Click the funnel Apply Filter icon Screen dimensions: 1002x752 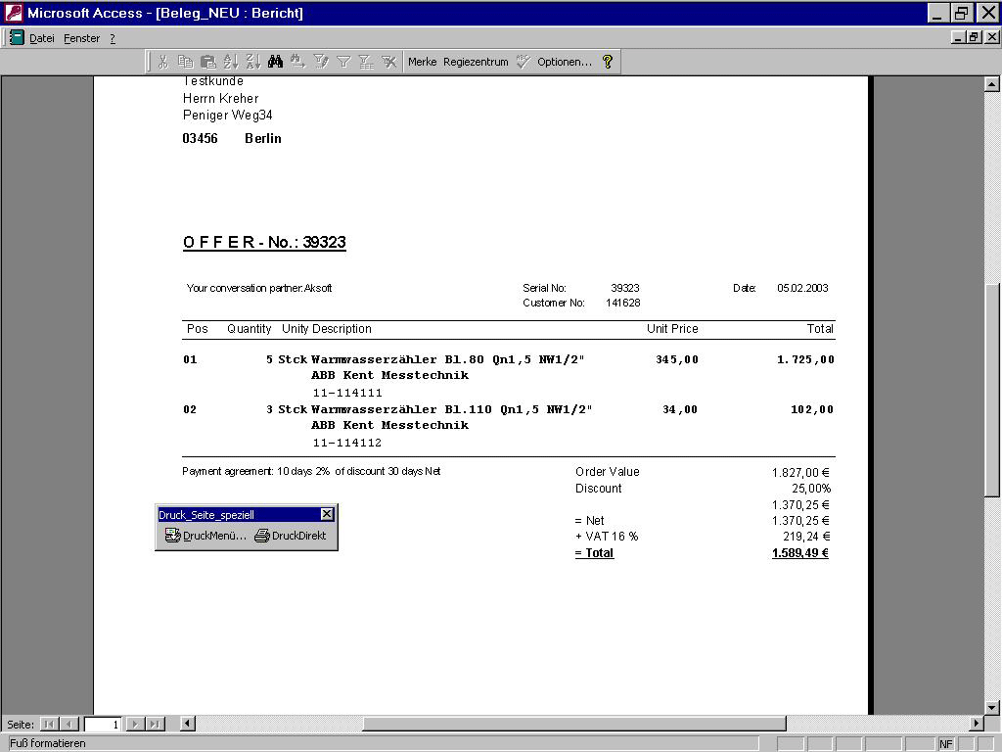[x=343, y=62]
